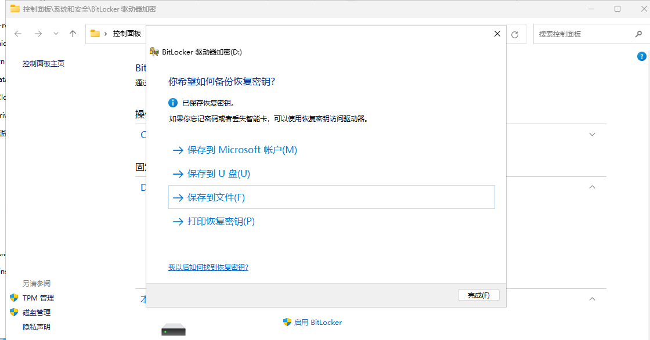Click the BitLocker shield icon beside 启用 BitLocker
The width and height of the screenshot is (650, 340).
[287, 322]
